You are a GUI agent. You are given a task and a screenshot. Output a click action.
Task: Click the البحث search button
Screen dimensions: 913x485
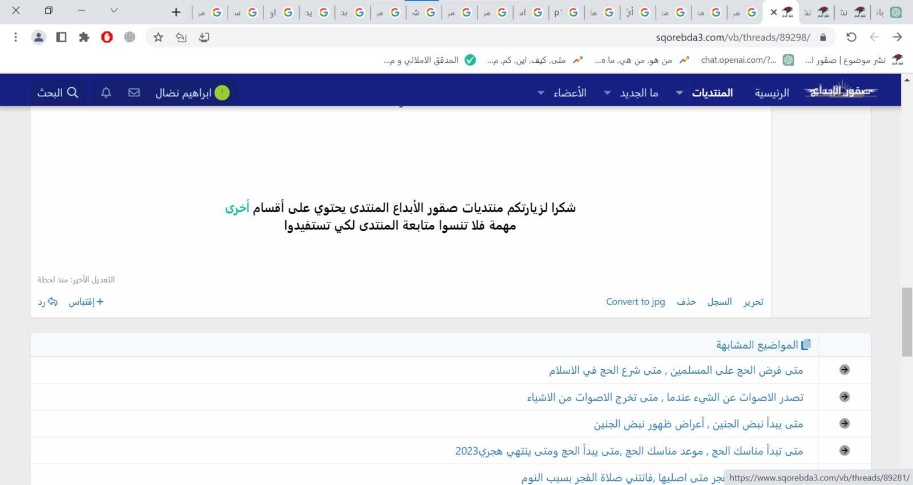coord(58,92)
